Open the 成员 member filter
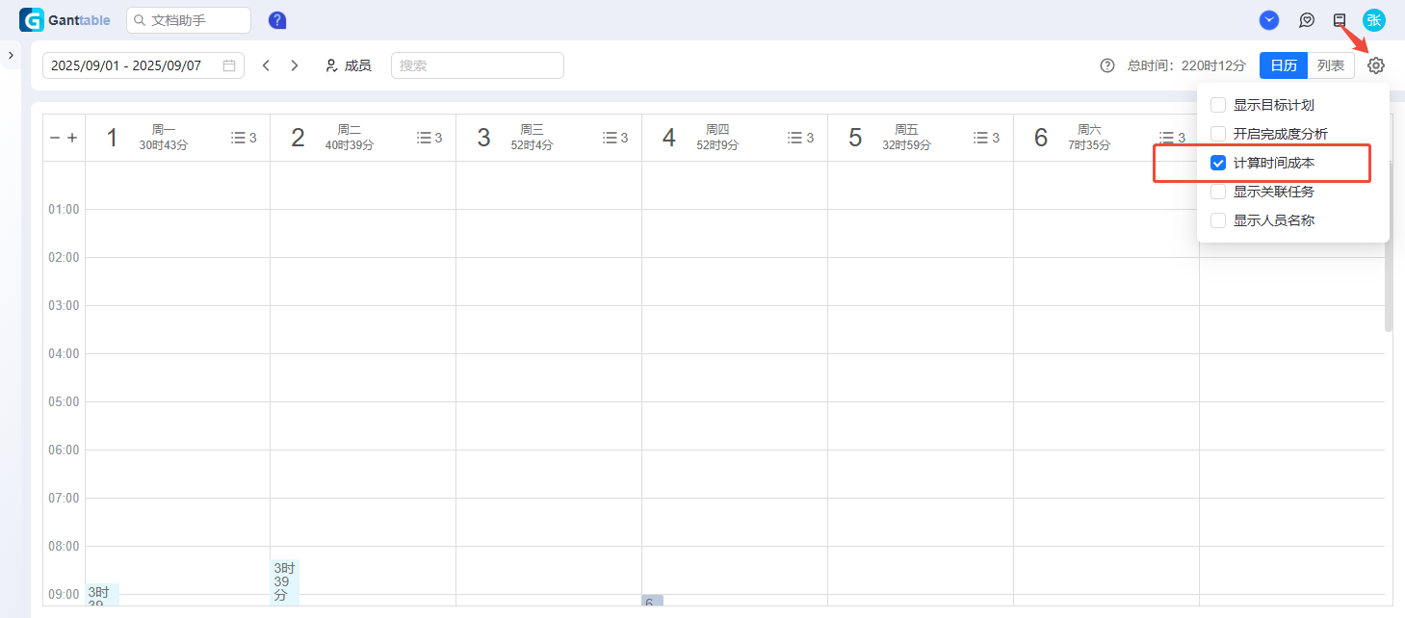 (x=349, y=65)
